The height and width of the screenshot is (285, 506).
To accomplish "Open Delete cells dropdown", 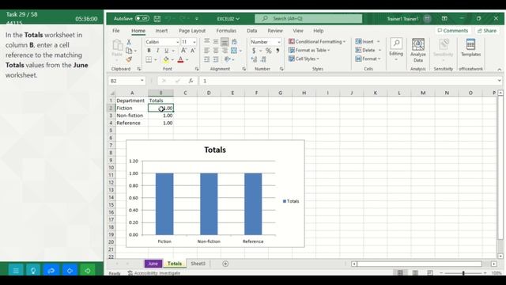I will pos(368,50).
